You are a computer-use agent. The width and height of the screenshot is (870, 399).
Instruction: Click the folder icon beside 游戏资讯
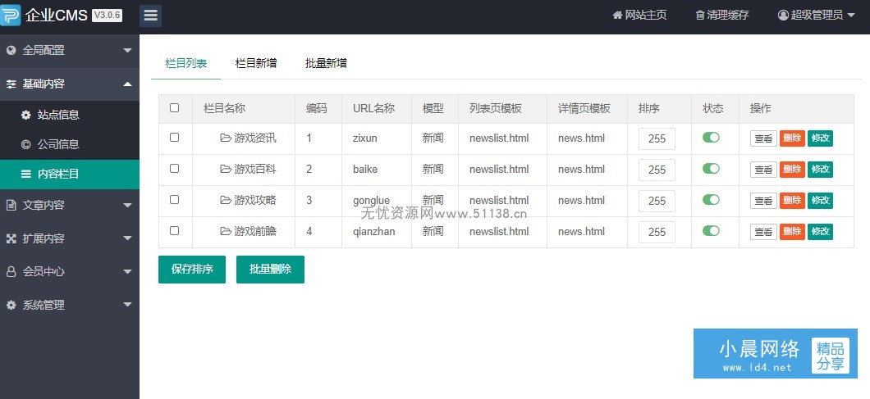[x=225, y=138]
